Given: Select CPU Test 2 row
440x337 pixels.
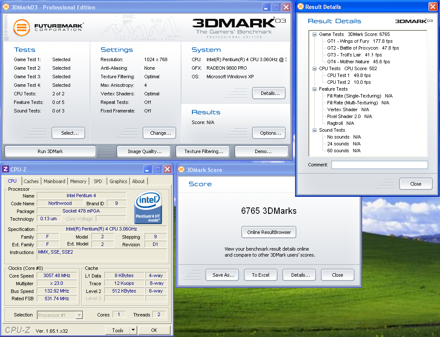Looking at the screenshot, I should tap(349, 82).
